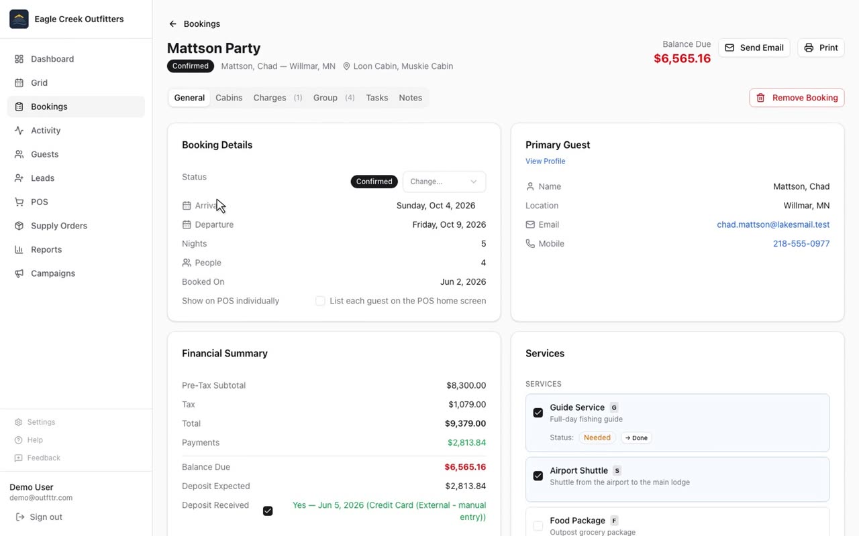Image resolution: width=859 pixels, height=536 pixels.
Task: Switch to the Cabins tab
Action: pyautogui.click(x=229, y=98)
